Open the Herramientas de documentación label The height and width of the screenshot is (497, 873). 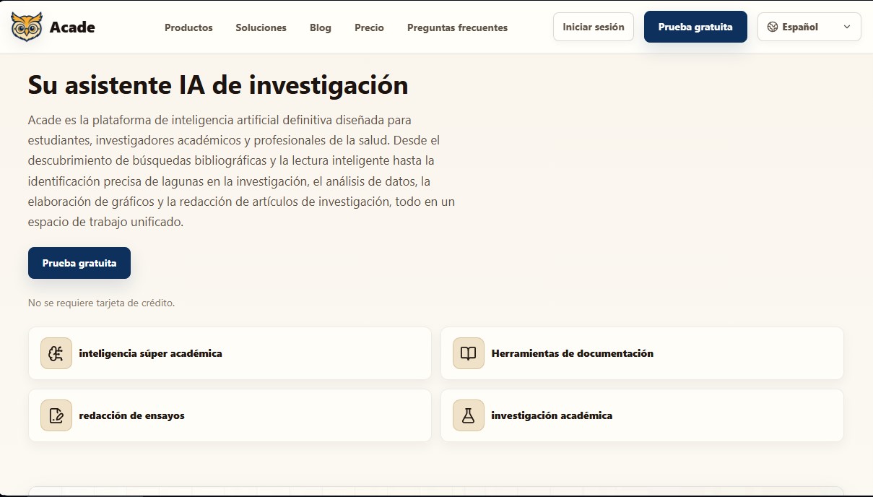click(573, 353)
